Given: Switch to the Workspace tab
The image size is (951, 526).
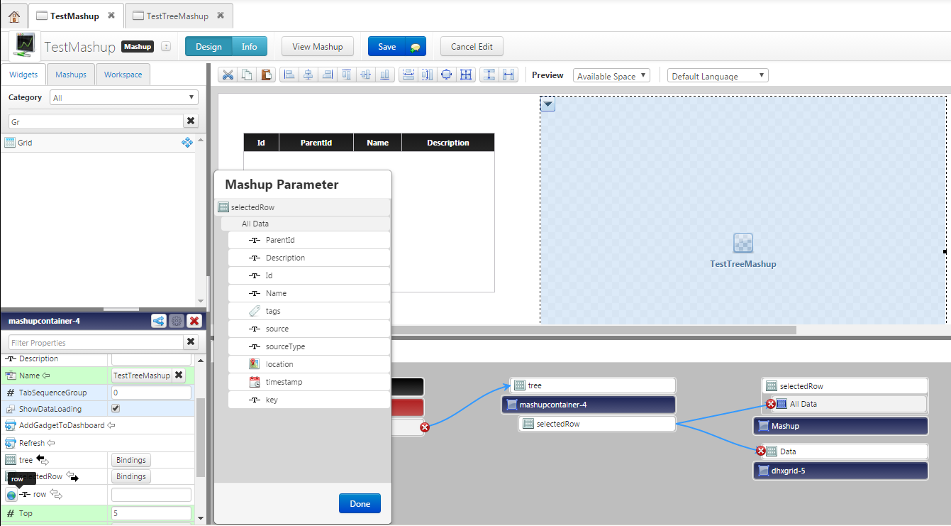Looking at the screenshot, I should click(123, 75).
